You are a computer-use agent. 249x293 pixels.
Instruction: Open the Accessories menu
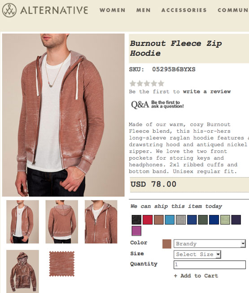(x=184, y=10)
